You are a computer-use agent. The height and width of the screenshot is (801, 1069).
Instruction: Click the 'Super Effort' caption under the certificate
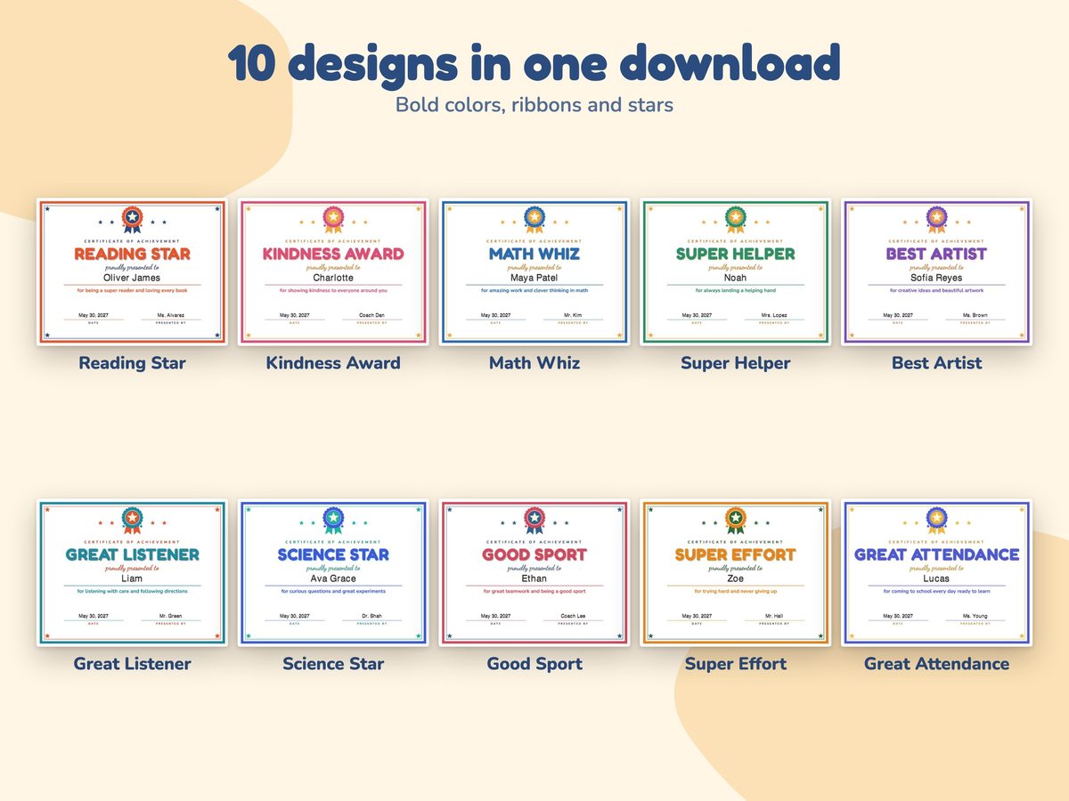click(x=736, y=664)
